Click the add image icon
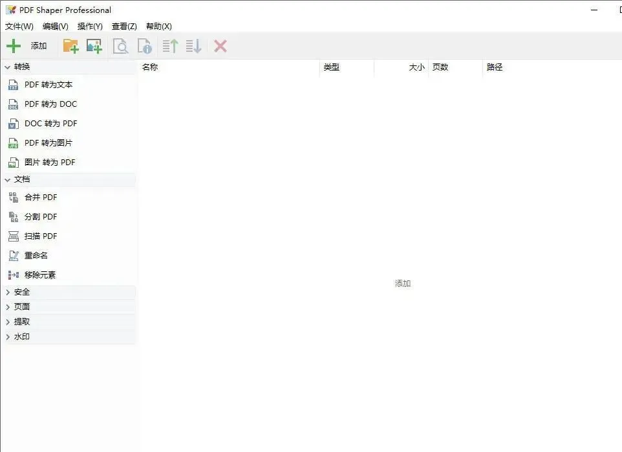The image size is (622, 452). 94,46
